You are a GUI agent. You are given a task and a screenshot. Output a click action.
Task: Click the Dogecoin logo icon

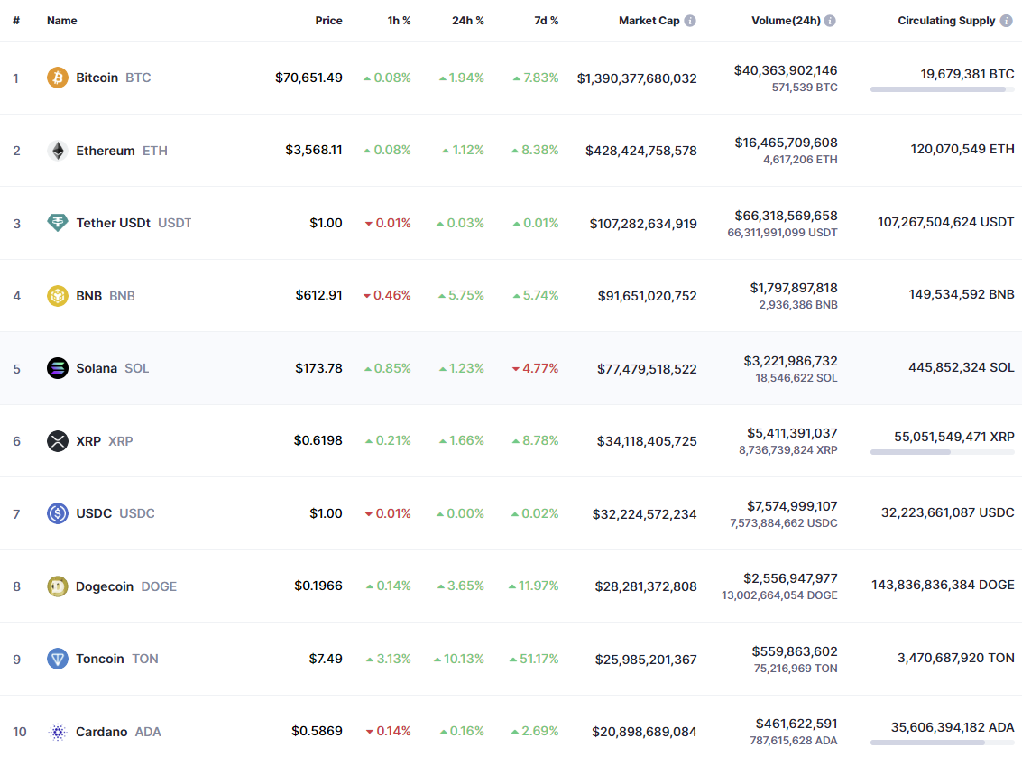pos(58,586)
